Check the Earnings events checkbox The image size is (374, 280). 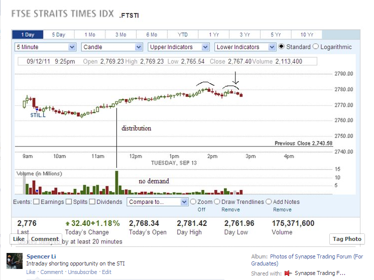pos(37,202)
